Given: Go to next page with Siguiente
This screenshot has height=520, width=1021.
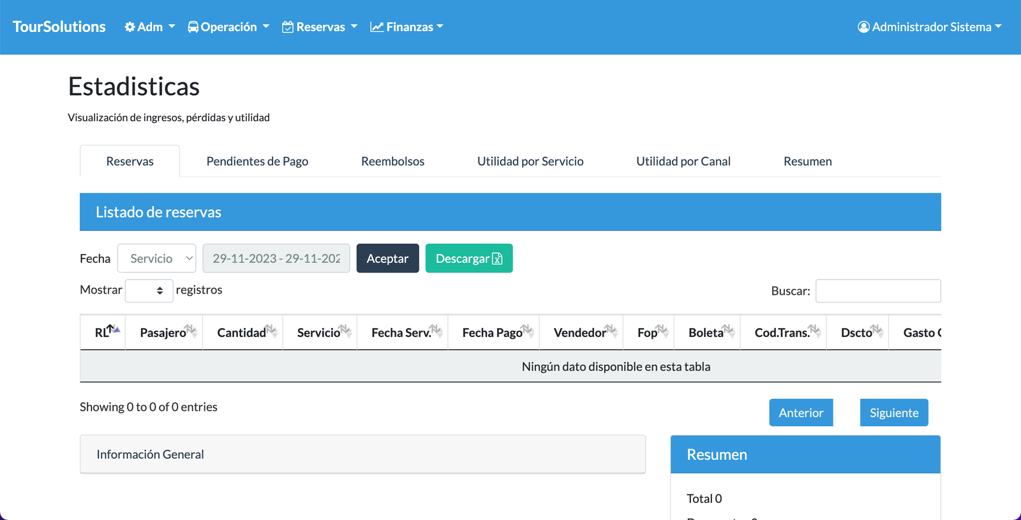Looking at the screenshot, I should click(893, 413).
